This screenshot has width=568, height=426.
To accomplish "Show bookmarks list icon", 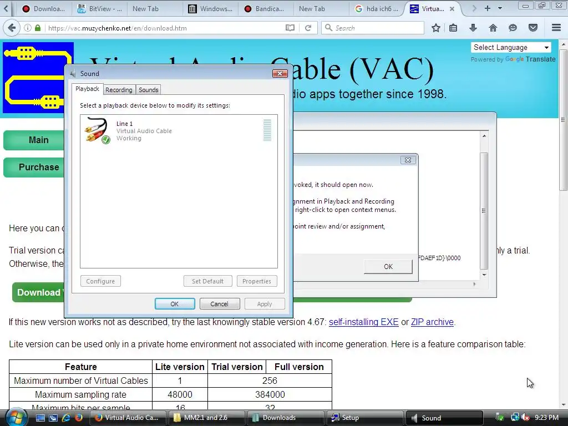I will point(453,28).
